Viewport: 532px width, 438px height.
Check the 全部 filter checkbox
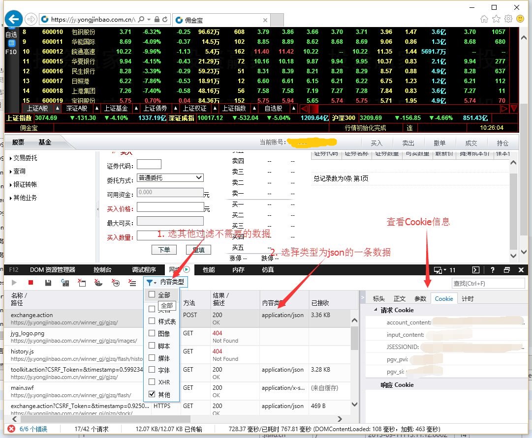pyautogui.click(x=152, y=295)
